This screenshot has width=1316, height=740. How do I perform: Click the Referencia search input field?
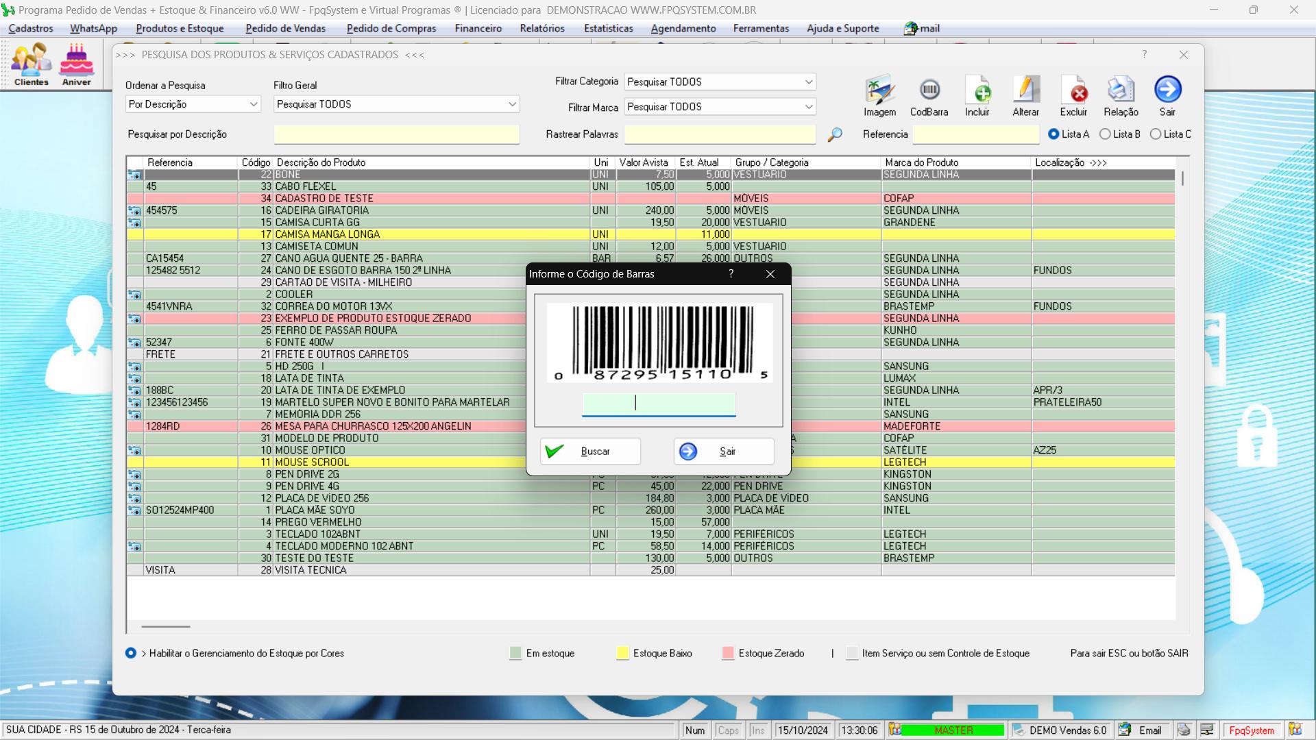[975, 134]
